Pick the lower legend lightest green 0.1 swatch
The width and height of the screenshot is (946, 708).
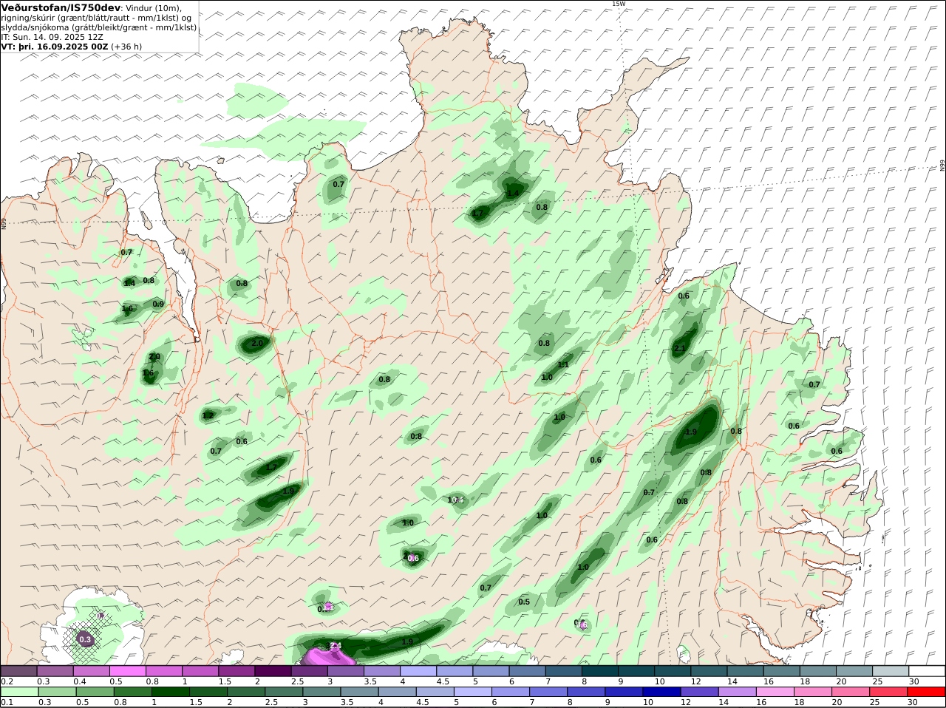click(18, 692)
